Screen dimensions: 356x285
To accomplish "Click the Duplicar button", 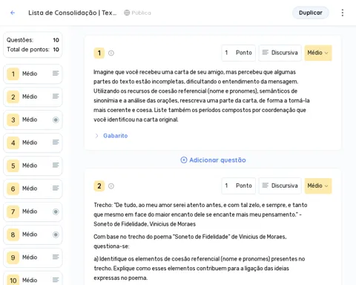I will pyautogui.click(x=311, y=13).
